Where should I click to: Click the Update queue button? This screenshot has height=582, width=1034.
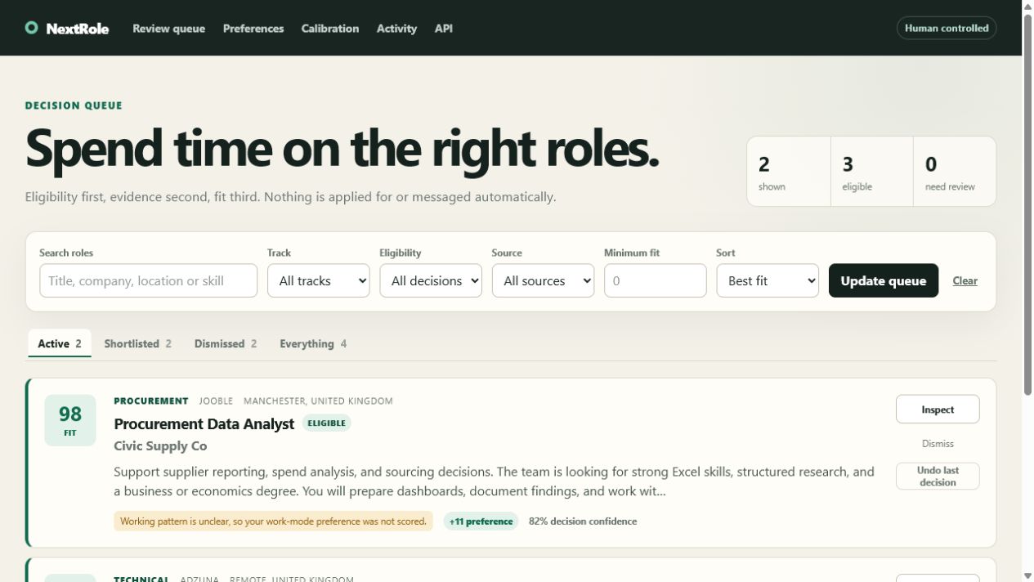point(884,280)
